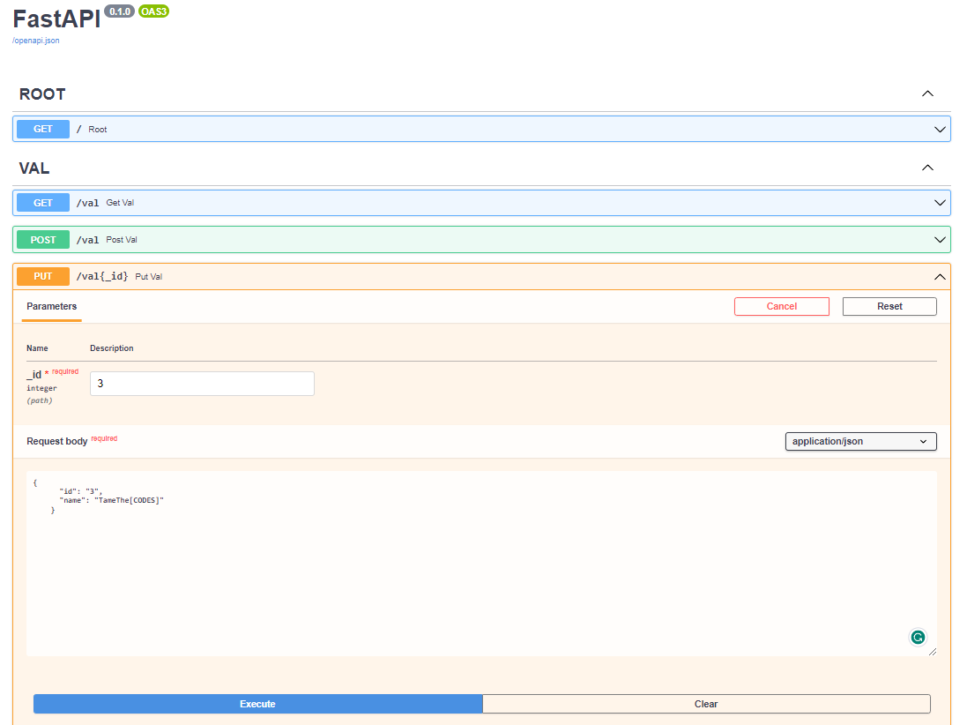Expand the POST /val endpoint arrow
Image resolution: width=967 pixels, height=725 pixels.
(x=940, y=240)
